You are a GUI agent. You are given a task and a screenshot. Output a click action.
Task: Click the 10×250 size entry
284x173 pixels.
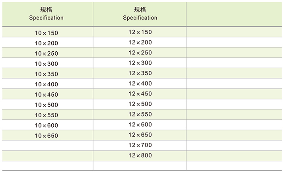[47, 53]
